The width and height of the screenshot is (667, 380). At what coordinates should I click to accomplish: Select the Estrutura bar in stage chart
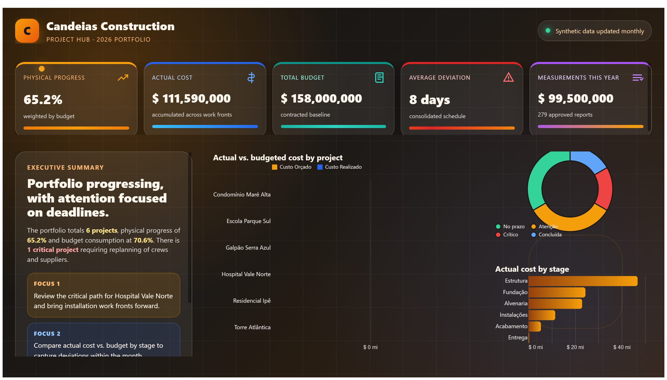tap(583, 281)
